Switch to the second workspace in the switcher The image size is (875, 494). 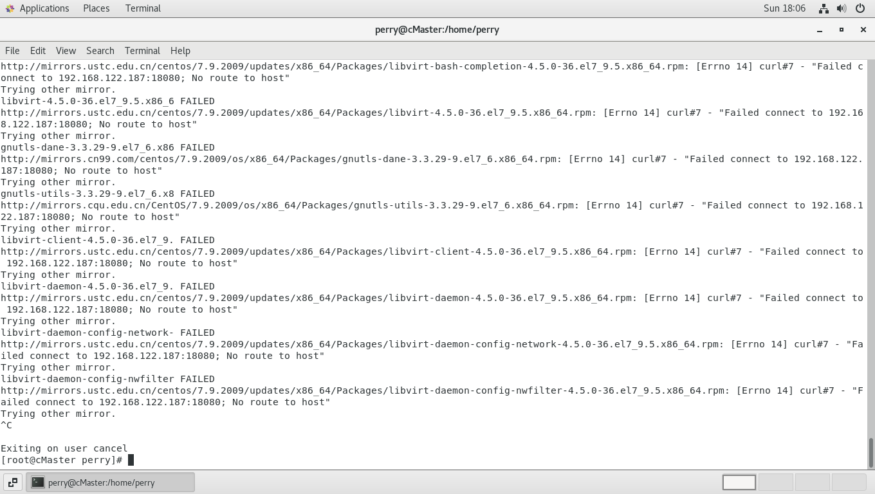[x=776, y=481]
